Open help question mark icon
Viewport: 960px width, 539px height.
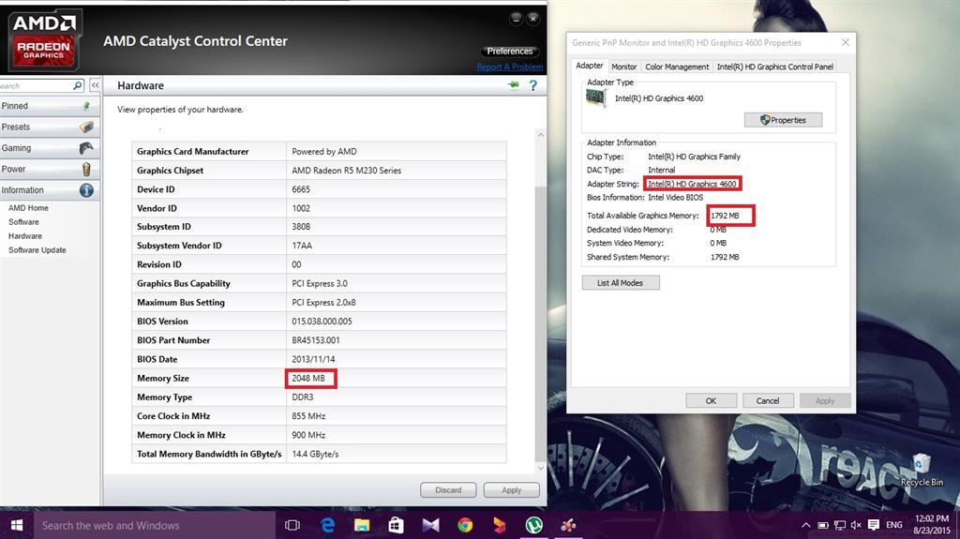533,85
